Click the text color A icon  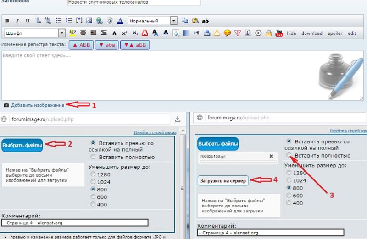click(120, 21)
